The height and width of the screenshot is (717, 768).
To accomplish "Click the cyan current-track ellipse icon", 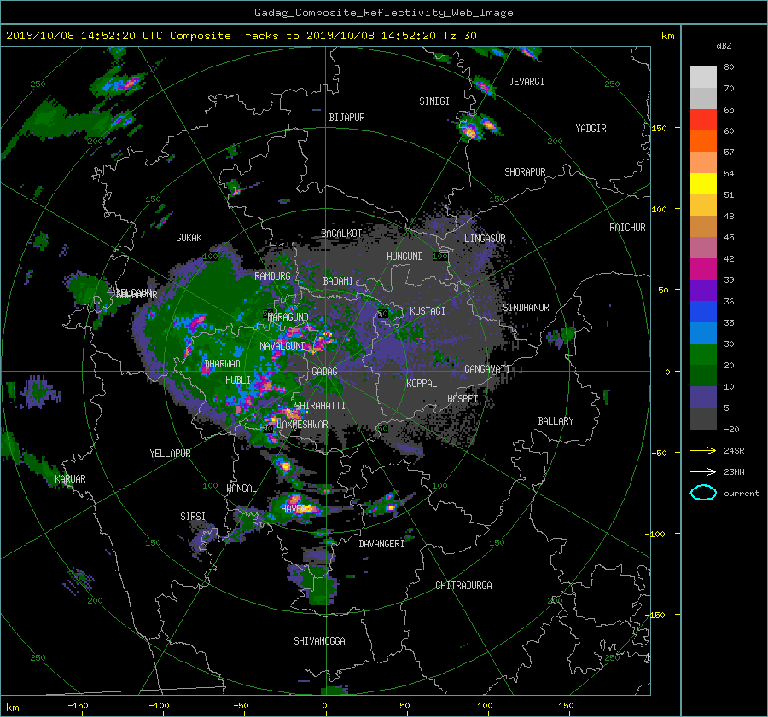I will [x=703, y=493].
